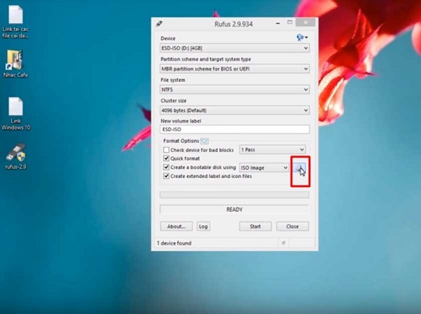Click the READY status bar
The image size is (421, 314).
[x=235, y=210]
